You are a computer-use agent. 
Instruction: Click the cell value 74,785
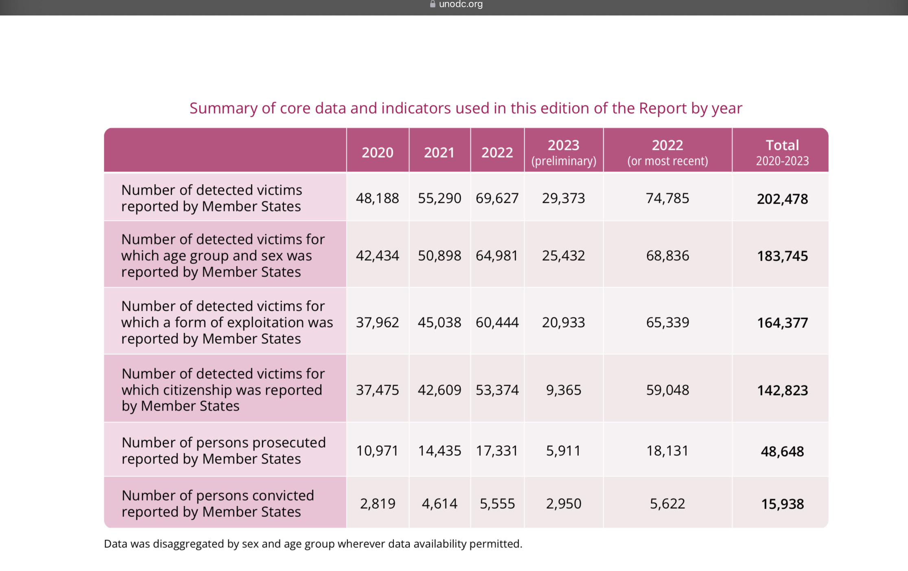pos(667,198)
